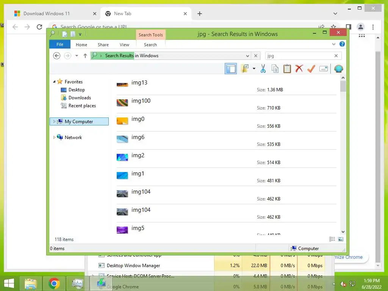This screenshot has height=291, width=388.
Task: Select the img6 file result
Action: [226, 140]
